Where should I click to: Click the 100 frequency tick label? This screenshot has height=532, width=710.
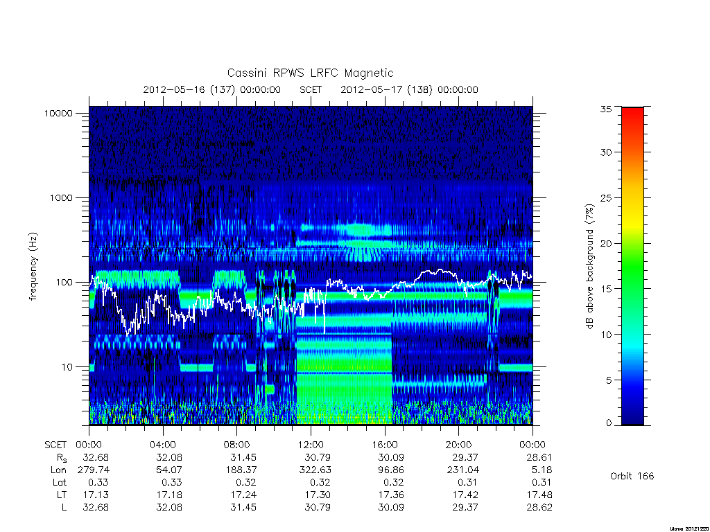pyautogui.click(x=64, y=283)
